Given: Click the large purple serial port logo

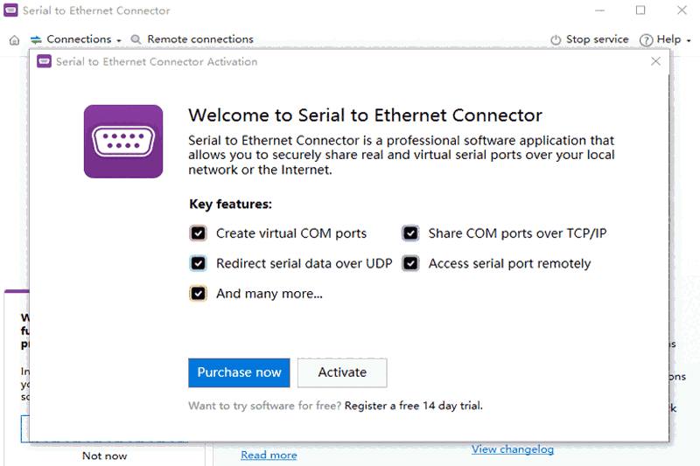Looking at the screenshot, I should click(123, 142).
